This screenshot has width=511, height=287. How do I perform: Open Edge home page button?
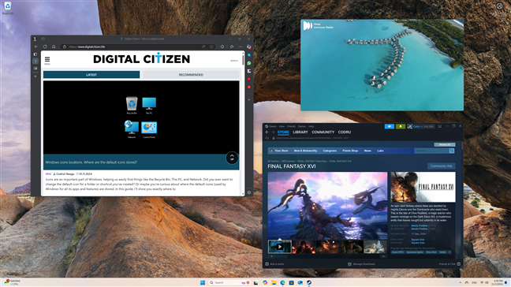pos(54,47)
